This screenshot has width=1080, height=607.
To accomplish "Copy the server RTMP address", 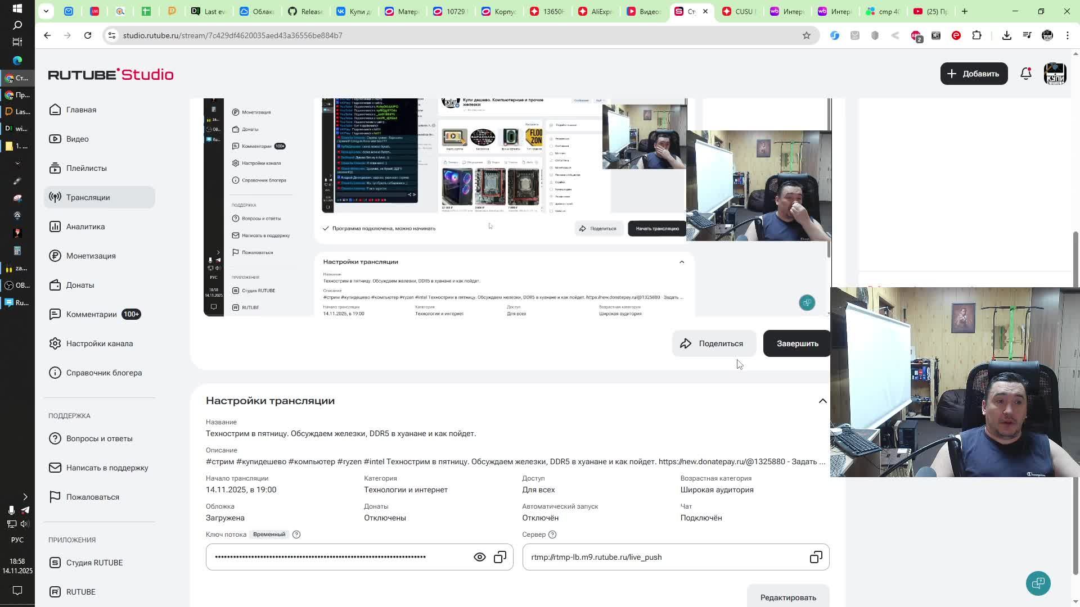I will (x=816, y=557).
